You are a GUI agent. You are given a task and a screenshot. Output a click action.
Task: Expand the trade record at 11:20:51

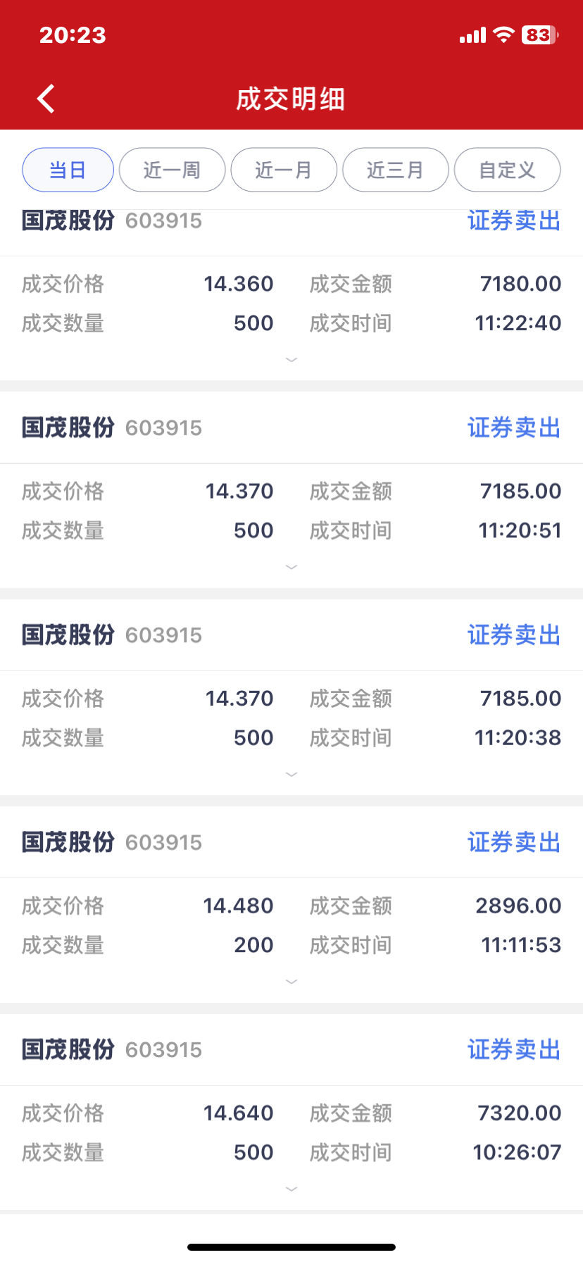tap(291, 567)
